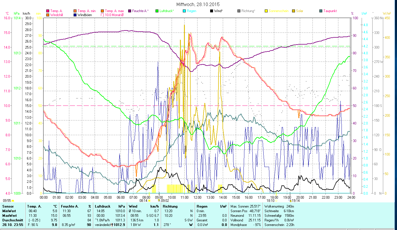Click the 06:00 time axis label

pyautogui.click(x=120, y=197)
